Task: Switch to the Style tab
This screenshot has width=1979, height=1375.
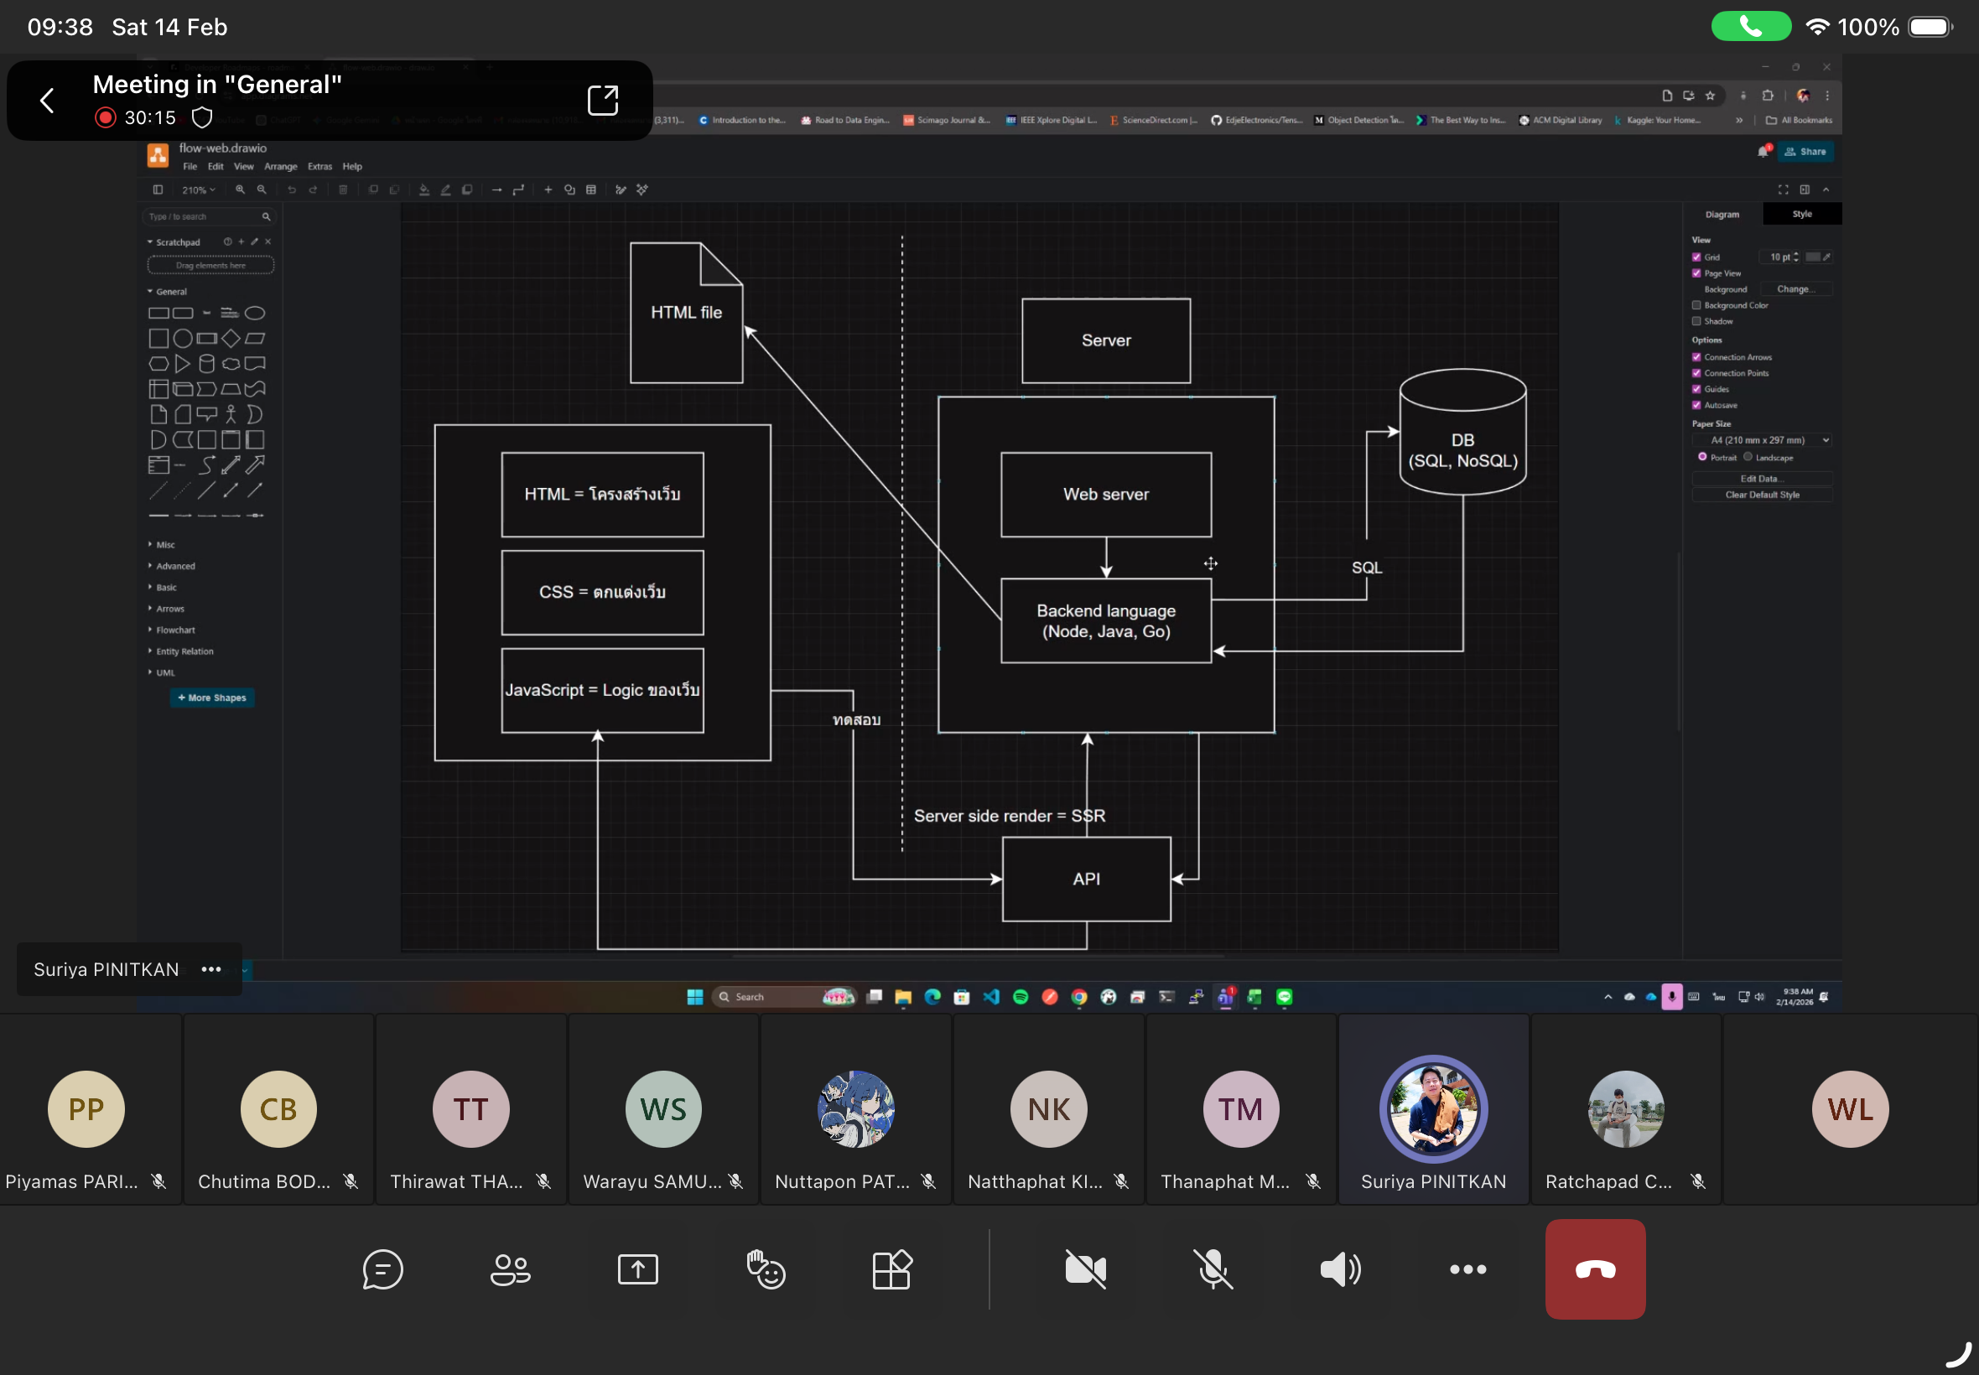Action: [x=1801, y=214]
